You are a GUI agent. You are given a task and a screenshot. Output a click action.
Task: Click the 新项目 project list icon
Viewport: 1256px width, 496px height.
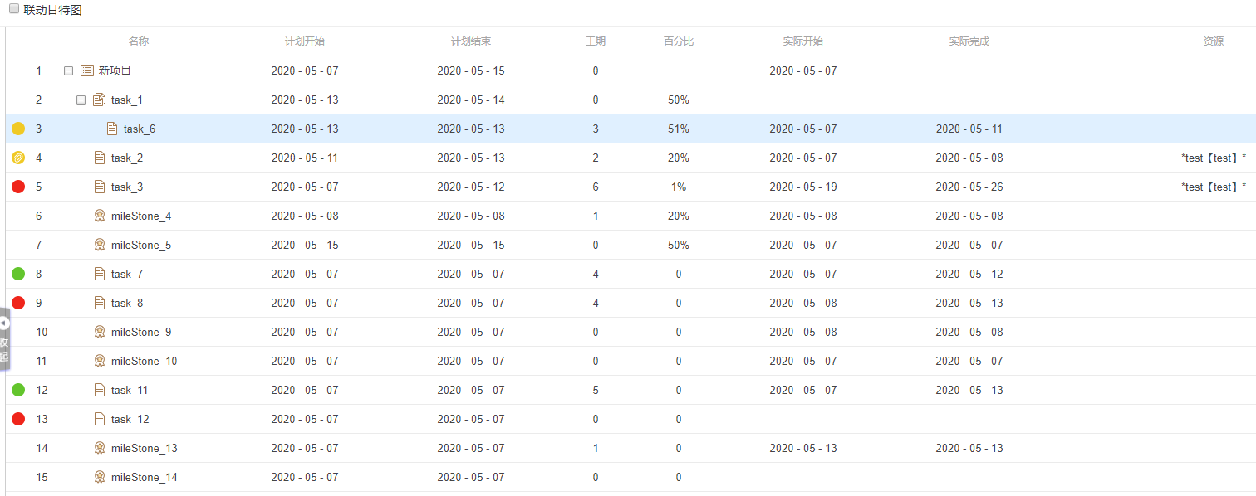tap(87, 71)
